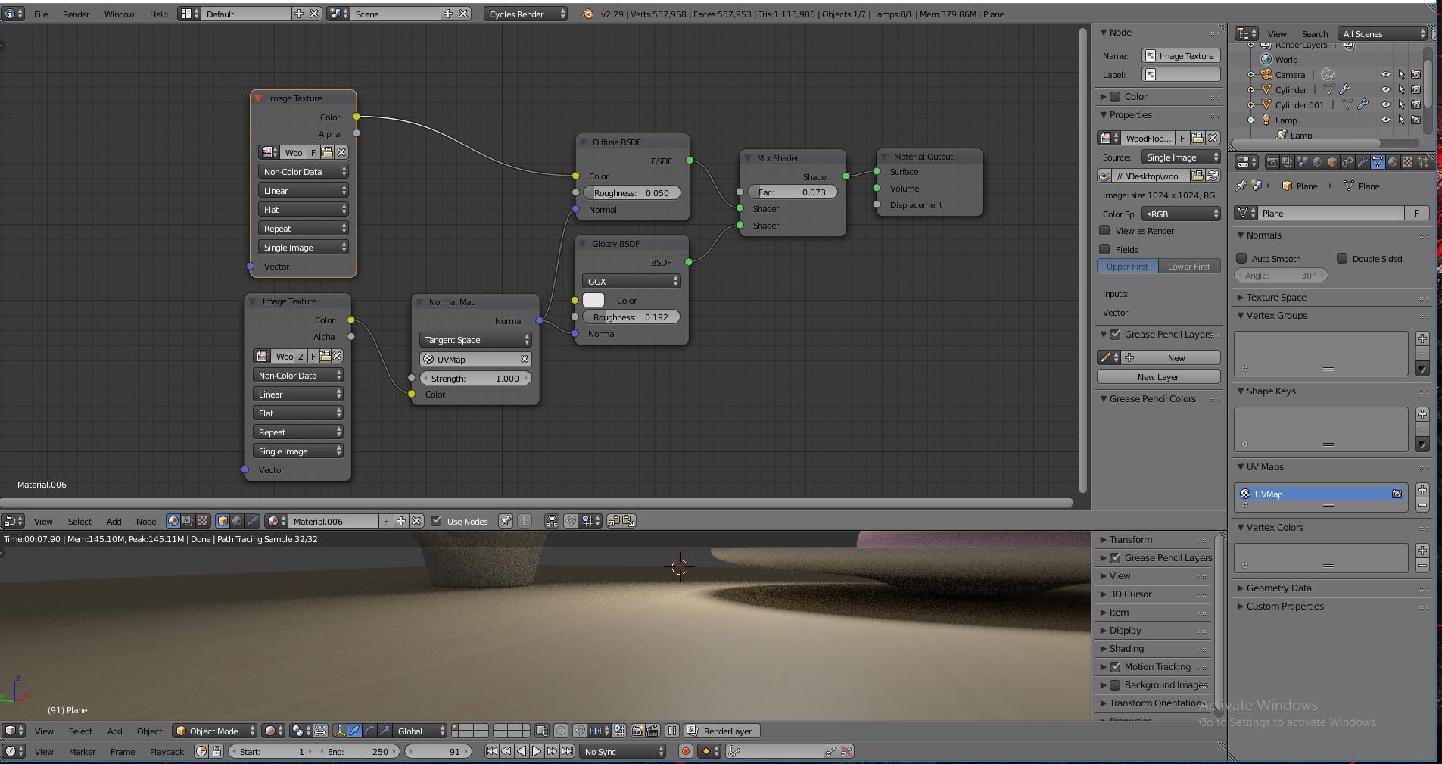Open Color Space sRGB dropdown

coord(1181,214)
